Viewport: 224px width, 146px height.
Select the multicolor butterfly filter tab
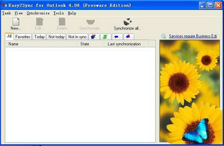[93, 37]
